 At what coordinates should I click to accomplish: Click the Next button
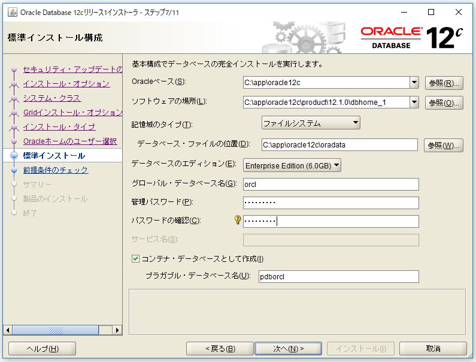[288, 349]
